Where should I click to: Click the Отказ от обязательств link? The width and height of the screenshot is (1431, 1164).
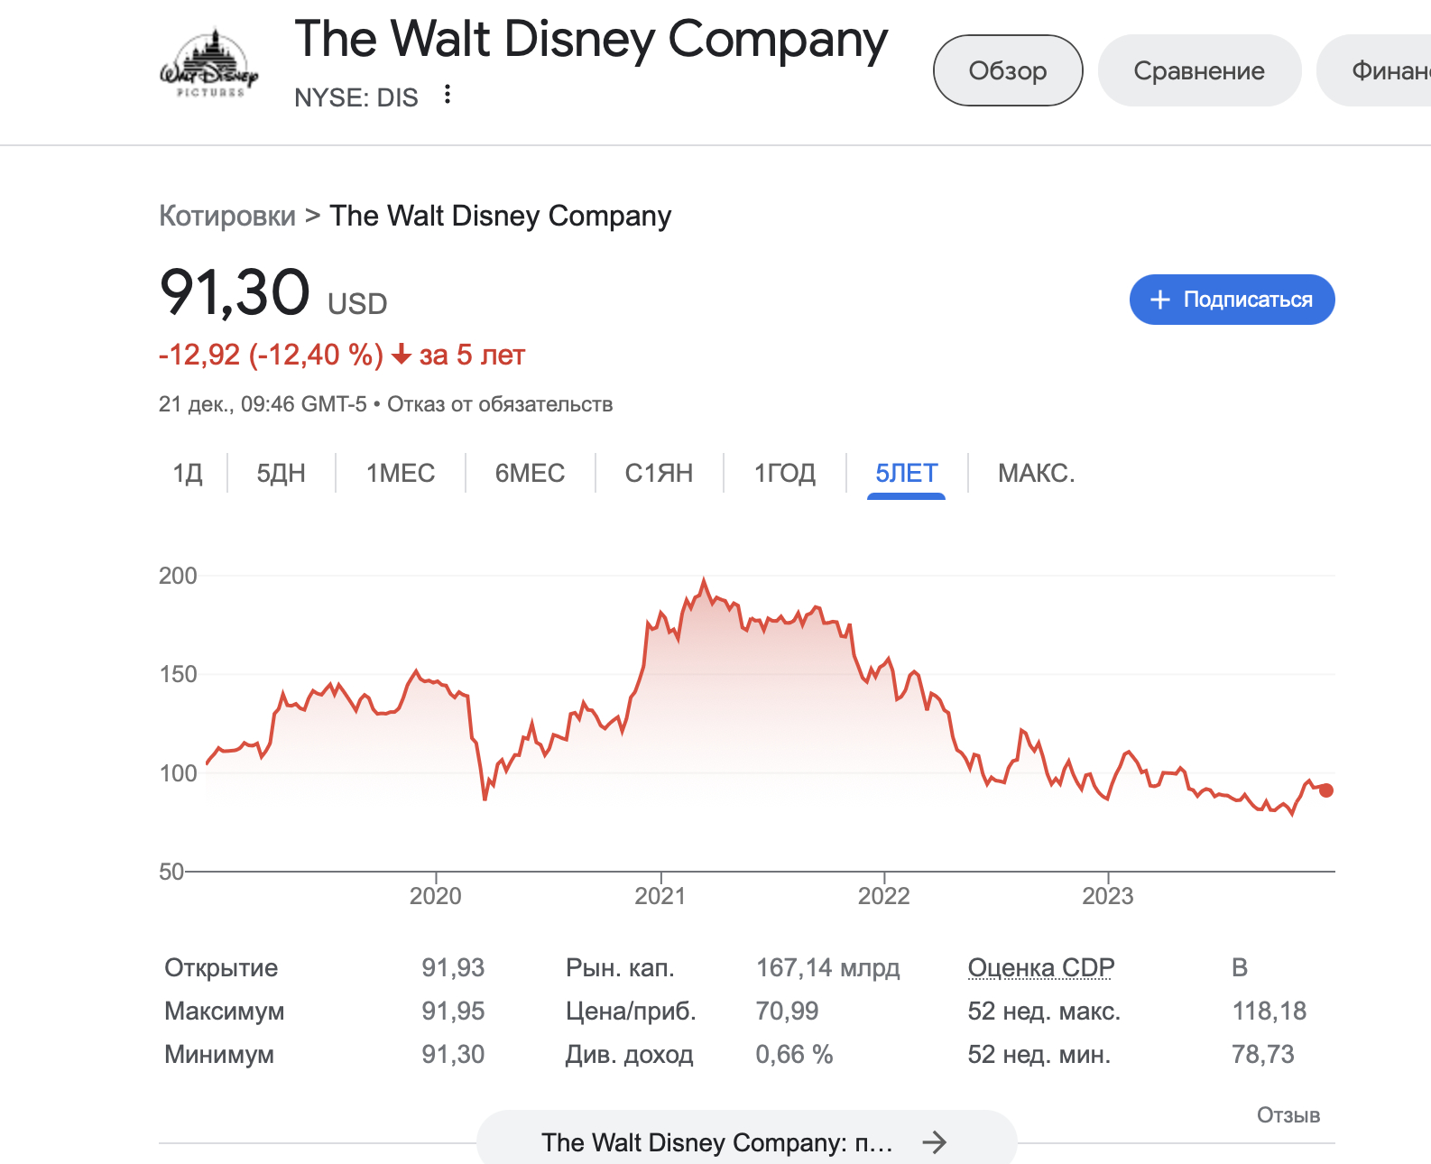click(500, 404)
